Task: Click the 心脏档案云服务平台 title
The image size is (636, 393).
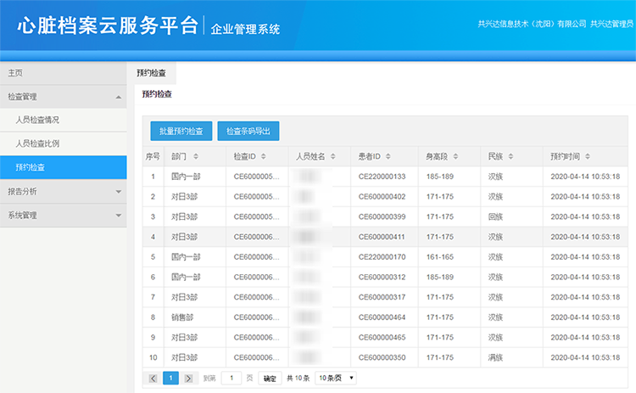Action: pyautogui.click(x=108, y=25)
